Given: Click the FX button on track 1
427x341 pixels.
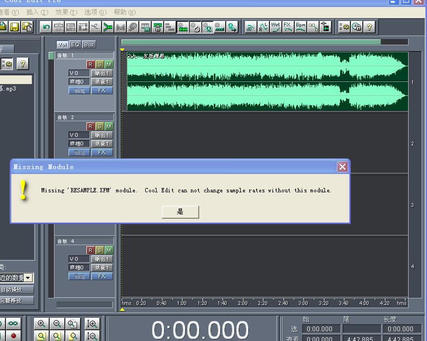Looking at the screenshot, I should click(x=101, y=91).
